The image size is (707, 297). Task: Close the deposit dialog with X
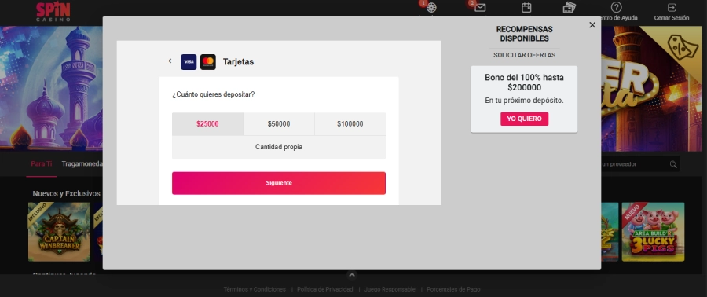592,25
